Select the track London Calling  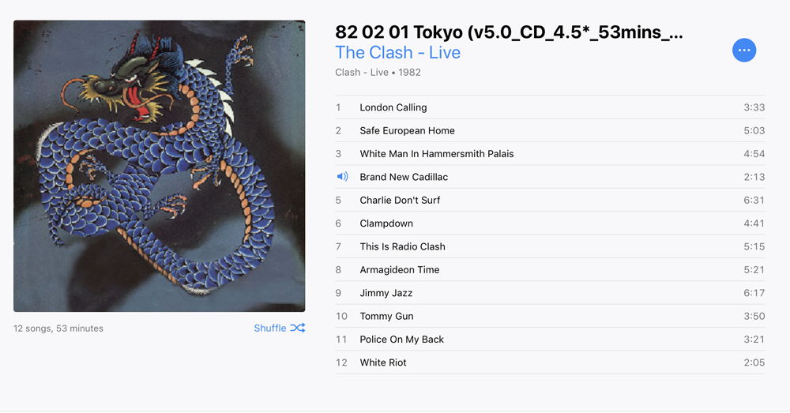tap(550, 107)
